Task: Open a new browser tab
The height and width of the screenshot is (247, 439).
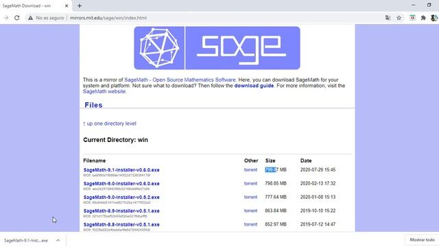Action: pyautogui.click(x=80, y=5)
